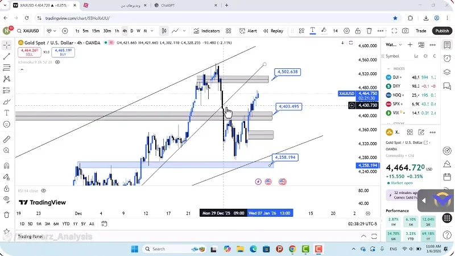The image size is (455, 256).
Task: Activate the Measure ruler tool
Action: pyautogui.click(x=7, y=139)
